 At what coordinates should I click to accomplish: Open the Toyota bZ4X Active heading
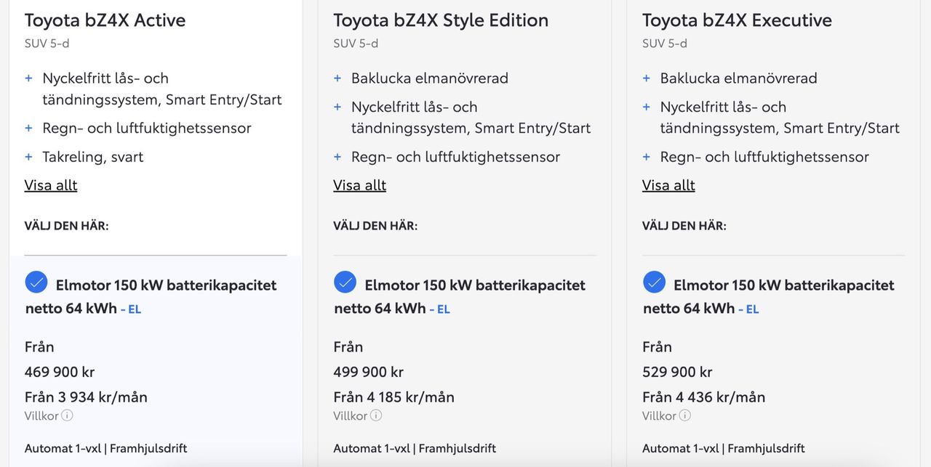105,20
